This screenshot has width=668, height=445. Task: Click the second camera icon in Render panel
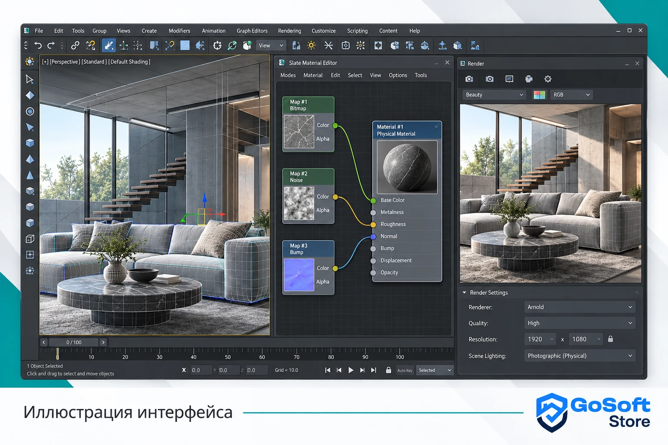pos(490,79)
